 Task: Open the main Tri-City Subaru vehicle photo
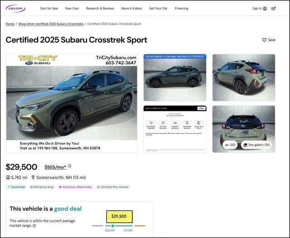(72, 103)
